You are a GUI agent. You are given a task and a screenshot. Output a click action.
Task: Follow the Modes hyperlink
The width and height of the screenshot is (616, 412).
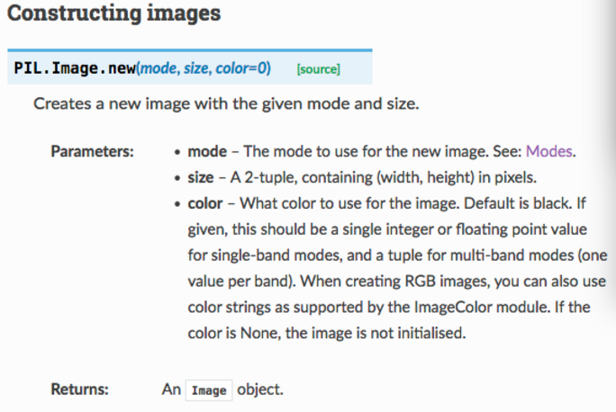(x=548, y=150)
